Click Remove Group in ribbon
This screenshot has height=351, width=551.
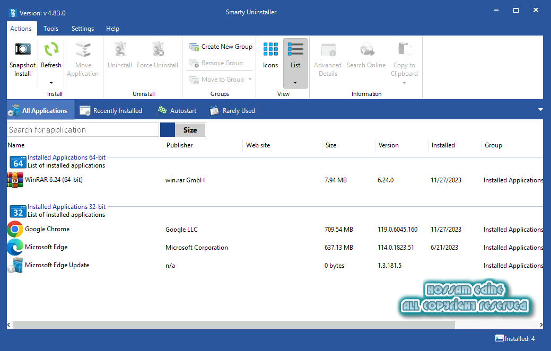coord(216,63)
